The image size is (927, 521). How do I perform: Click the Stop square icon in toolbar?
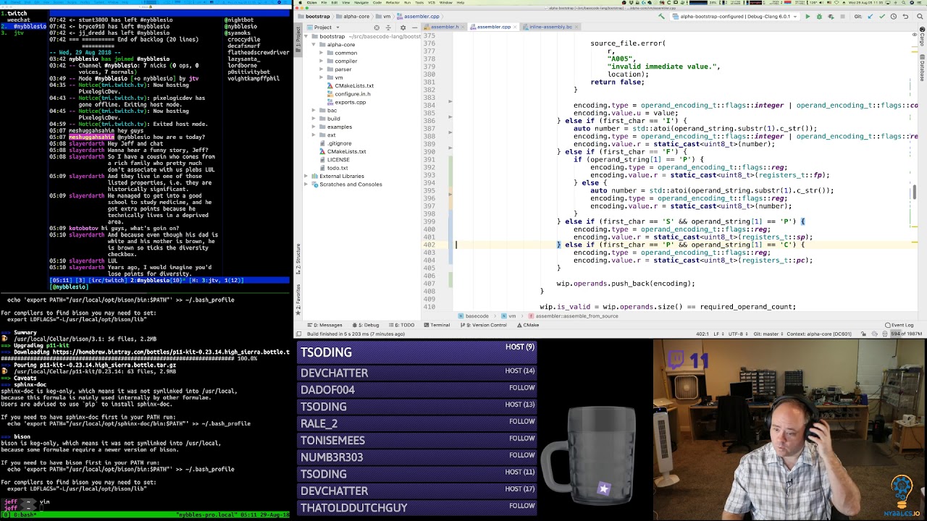click(x=842, y=17)
